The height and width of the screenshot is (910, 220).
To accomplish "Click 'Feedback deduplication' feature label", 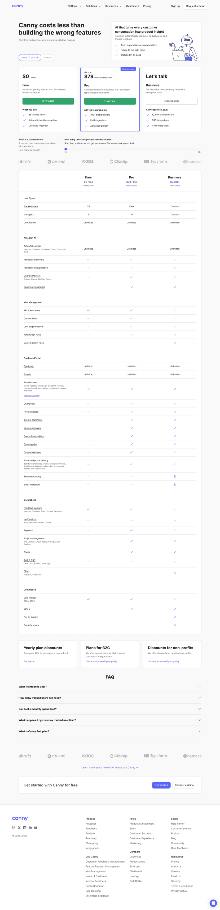I will pos(36,268).
